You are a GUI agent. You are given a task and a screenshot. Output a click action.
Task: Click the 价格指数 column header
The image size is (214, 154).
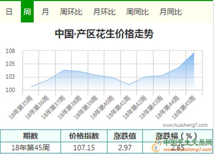(x=84, y=136)
